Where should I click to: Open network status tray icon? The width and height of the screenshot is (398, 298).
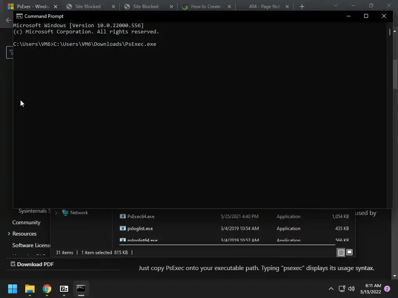pos(342,289)
